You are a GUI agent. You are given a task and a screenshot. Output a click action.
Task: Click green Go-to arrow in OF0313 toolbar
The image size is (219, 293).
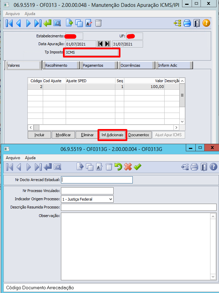click(47, 23)
